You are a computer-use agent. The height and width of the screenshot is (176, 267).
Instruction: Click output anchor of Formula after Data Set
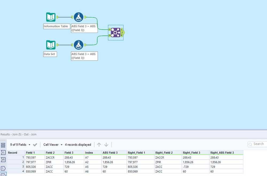85,45
